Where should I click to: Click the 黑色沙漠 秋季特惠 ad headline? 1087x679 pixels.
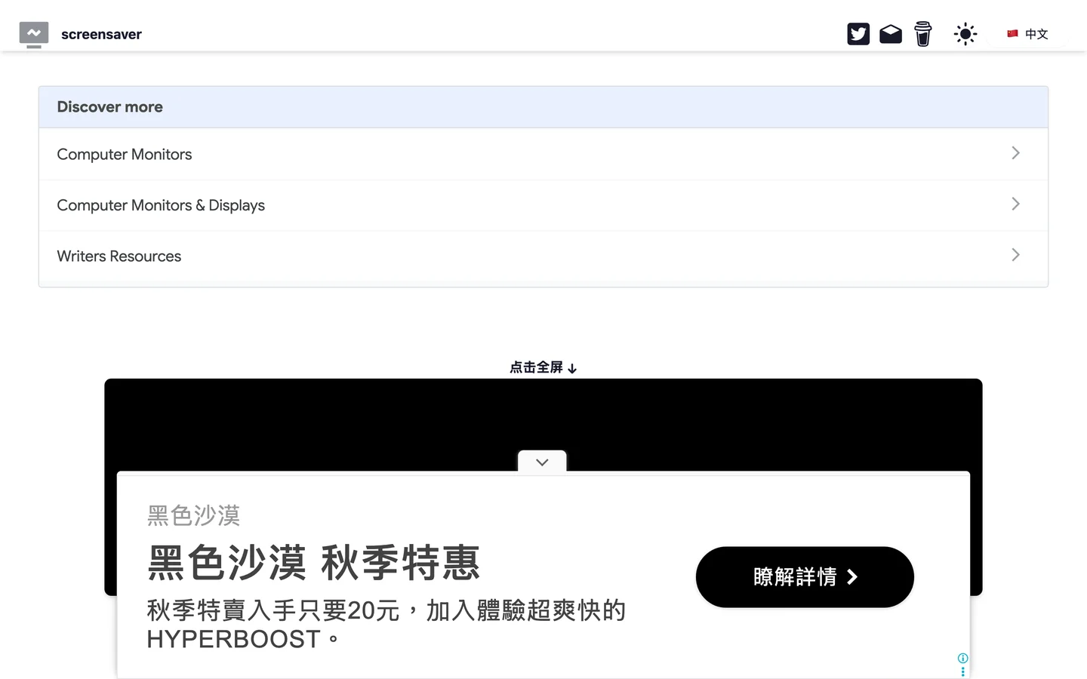[x=314, y=563]
